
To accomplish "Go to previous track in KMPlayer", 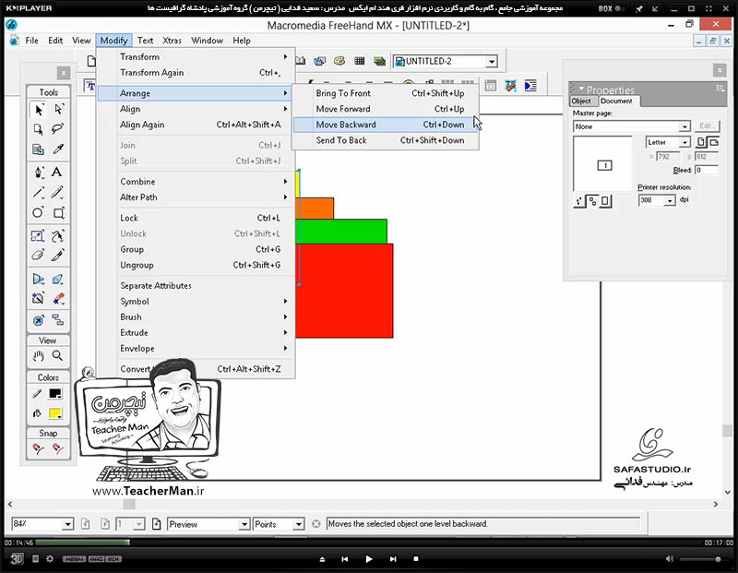I will point(344,559).
